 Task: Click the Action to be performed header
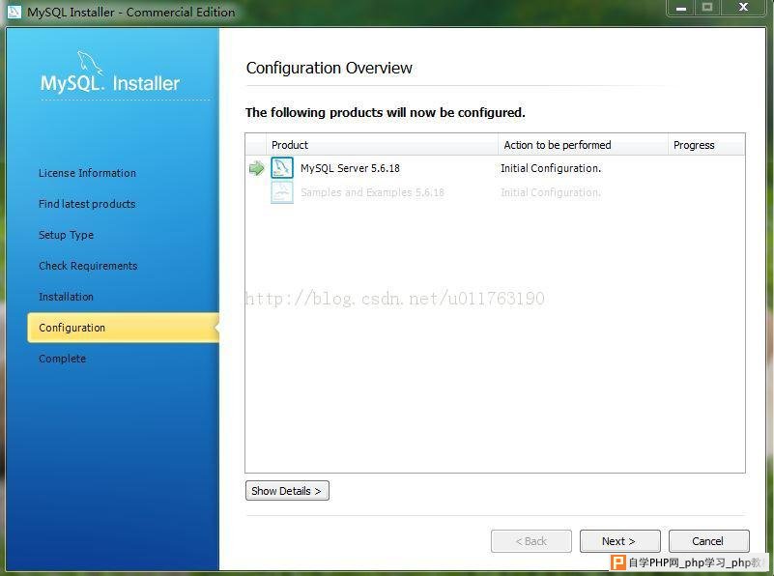click(583, 145)
